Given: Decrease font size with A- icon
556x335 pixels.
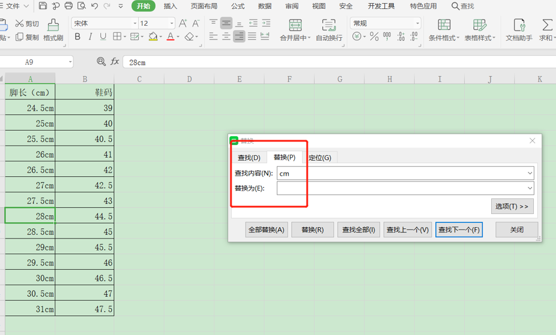Looking at the screenshot, I should pos(196,23).
